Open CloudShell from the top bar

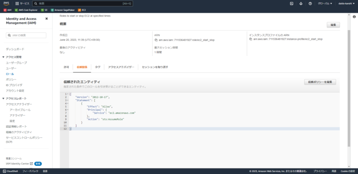[292, 4]
